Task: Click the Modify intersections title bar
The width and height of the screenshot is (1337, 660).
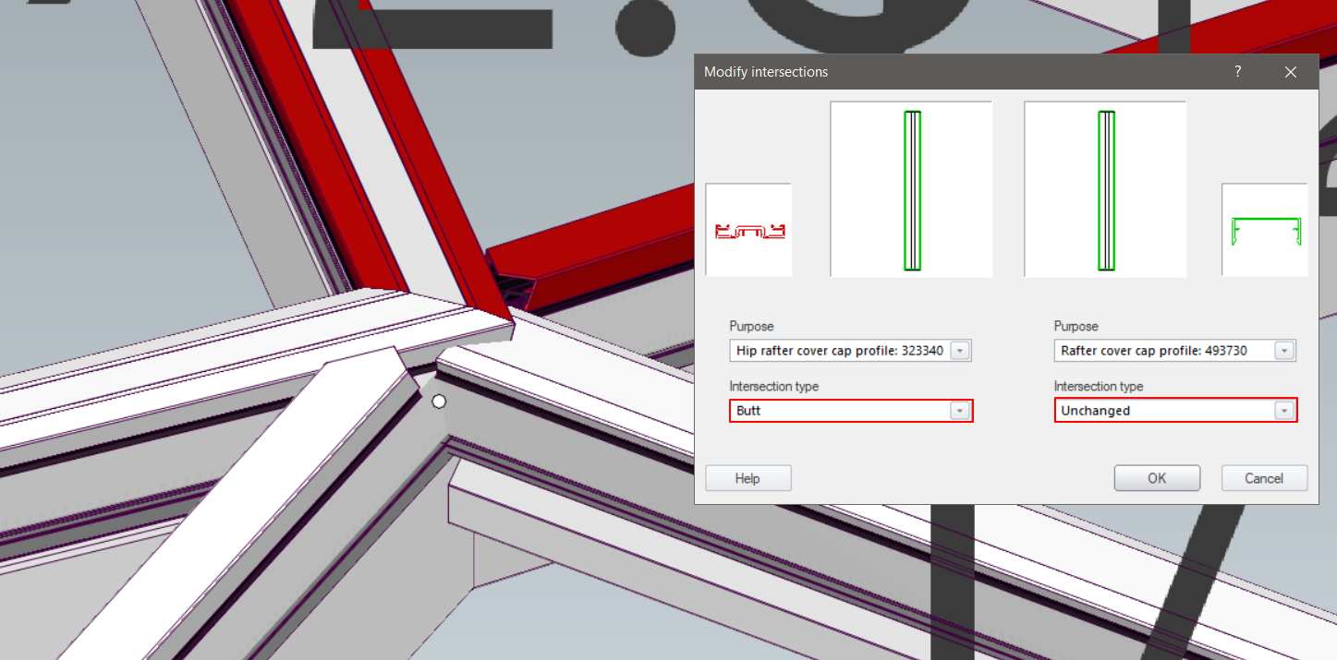Action: tap(924, 72)
